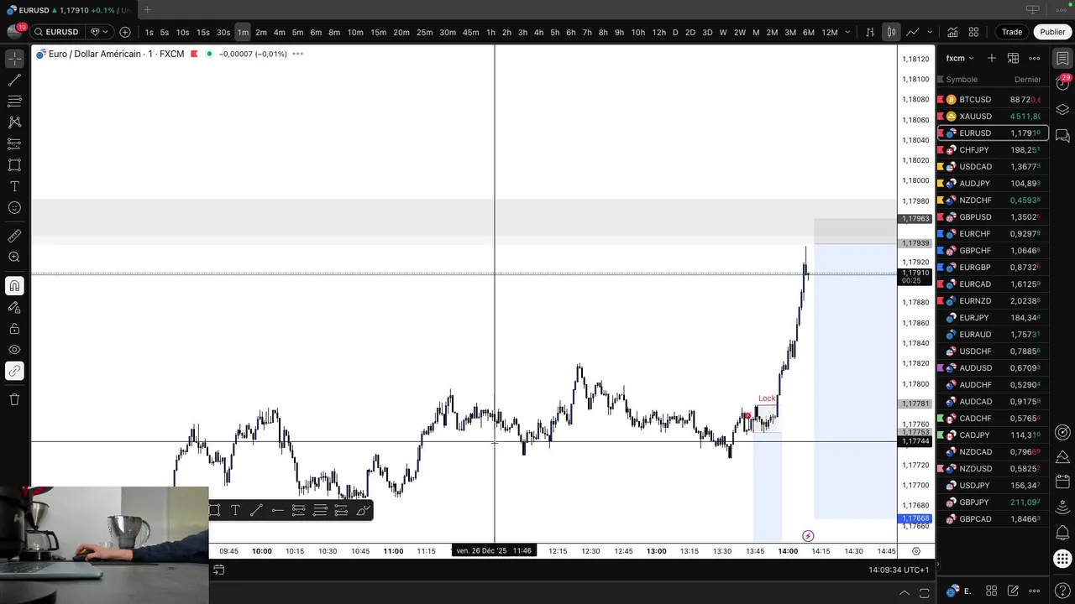Open the chat messages icon
The width and height of the screenshot is (1075, 604).
click(x=1062, y=135)
